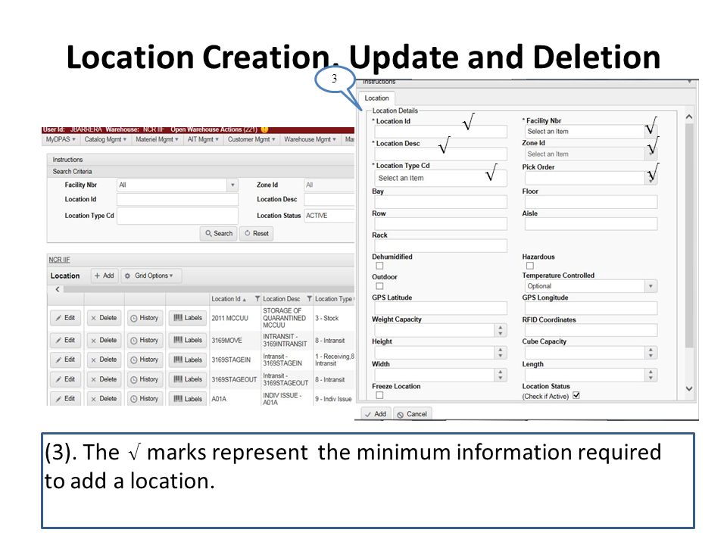
Task: Edit the 3169MOVE location
Action: (x=65, y=340)
